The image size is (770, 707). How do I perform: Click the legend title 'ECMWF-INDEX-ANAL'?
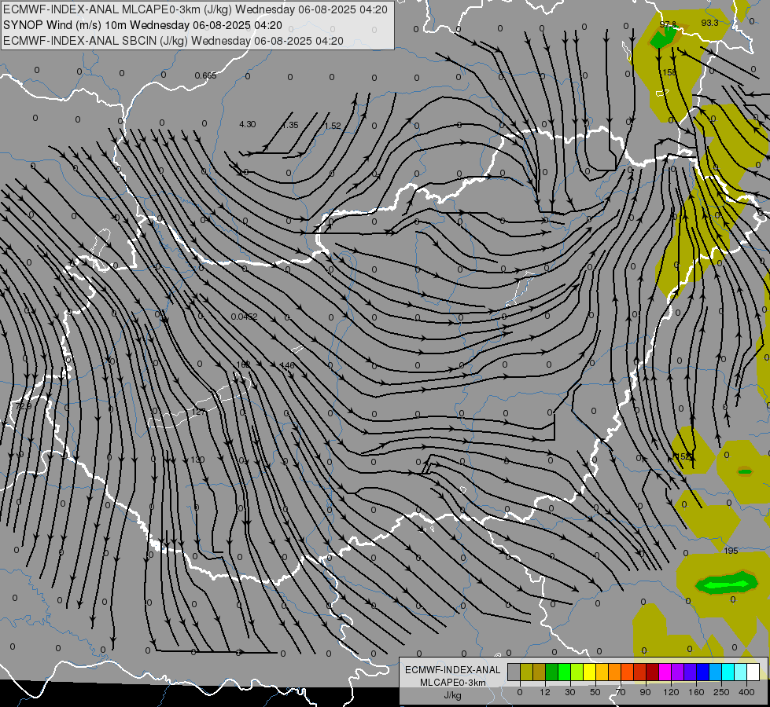coord(453,670)
